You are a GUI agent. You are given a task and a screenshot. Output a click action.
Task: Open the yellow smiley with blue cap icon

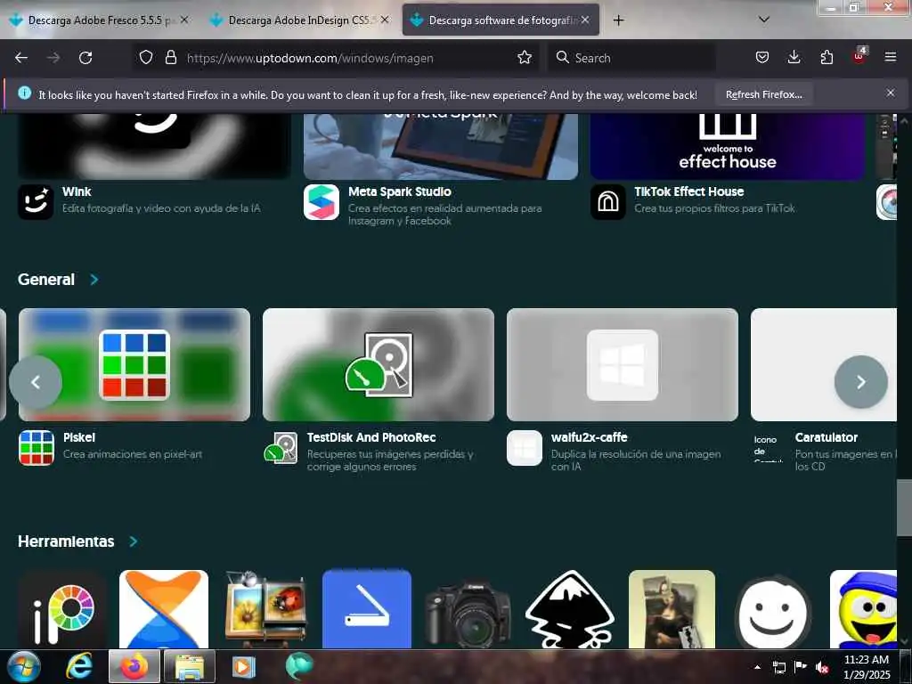[x=864, y=609]
